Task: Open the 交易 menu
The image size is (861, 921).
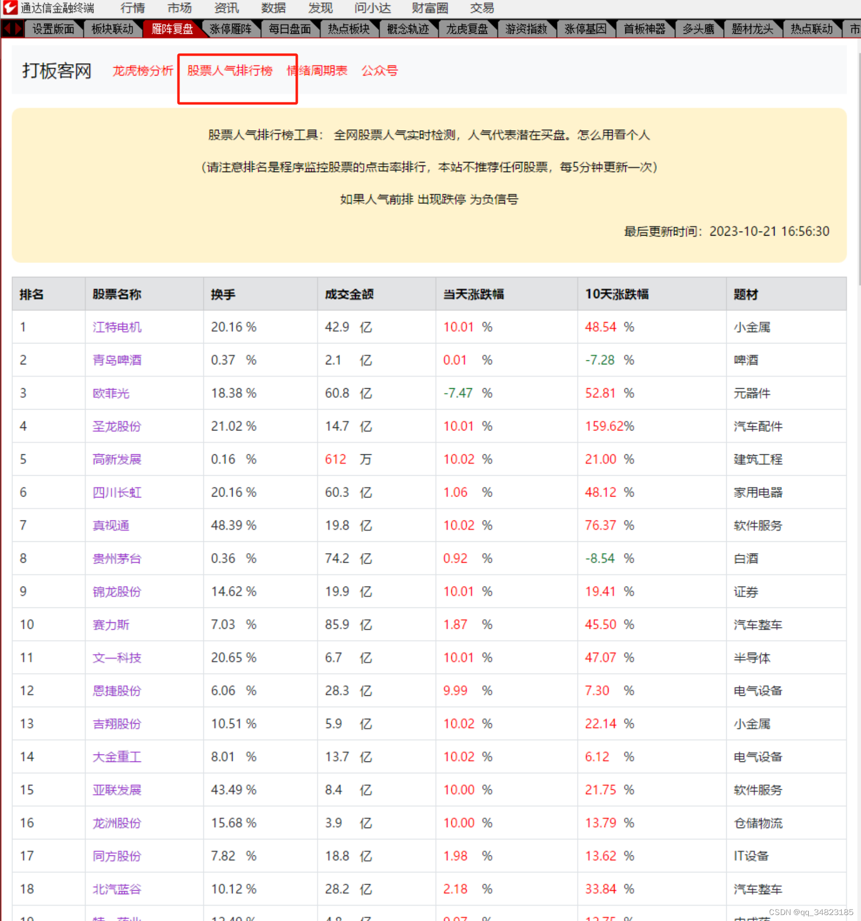Action: coord(482,8)
